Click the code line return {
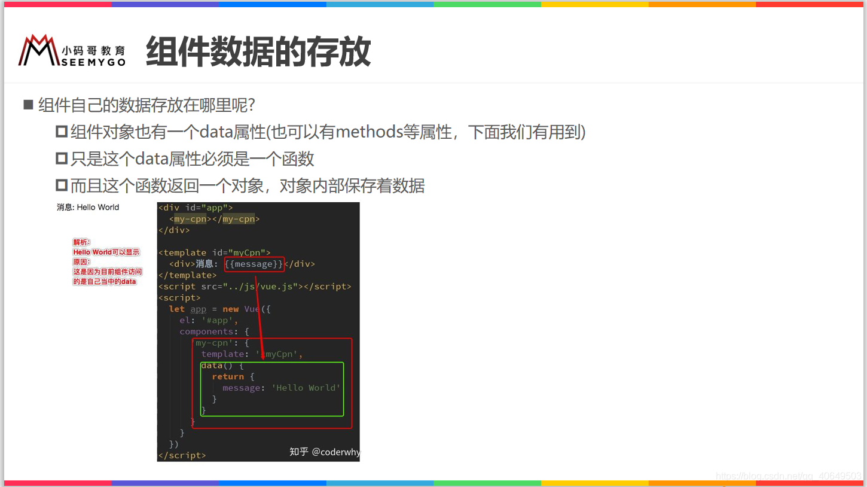The image size is (867, 487). [x=233, y=376]
